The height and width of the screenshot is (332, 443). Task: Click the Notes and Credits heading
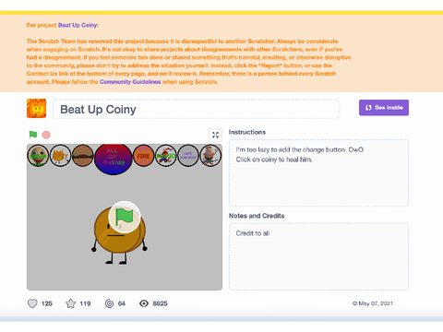(x=257, y=216)
